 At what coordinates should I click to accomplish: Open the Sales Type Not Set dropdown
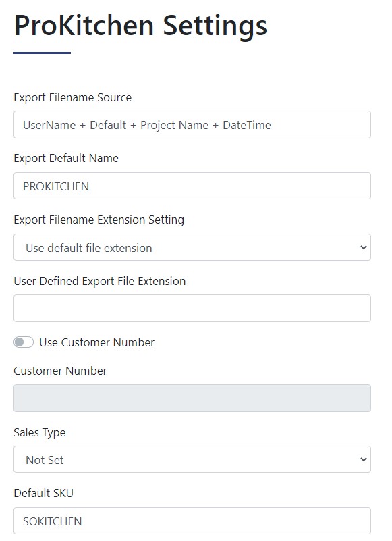pos(192,459)
